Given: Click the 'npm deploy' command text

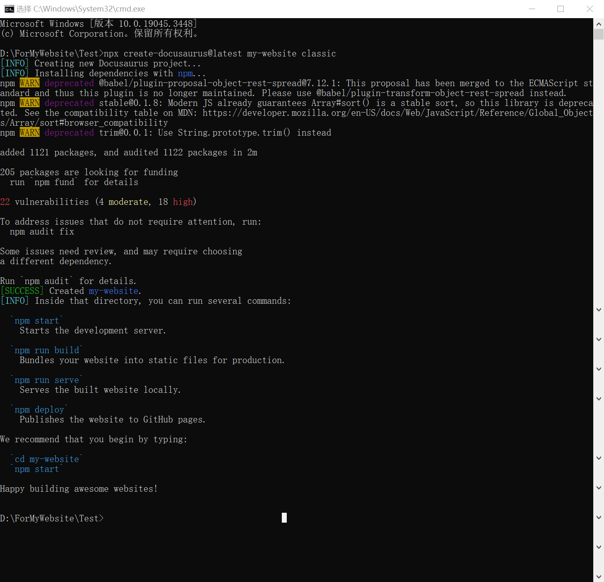Looking at the screenshot, I should [x=40, y=410].
